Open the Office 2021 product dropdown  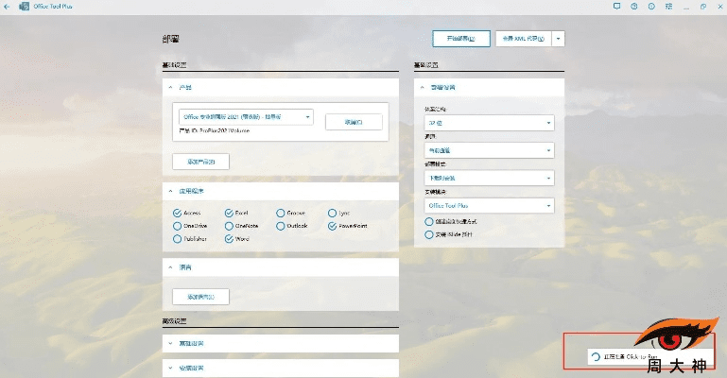pyautogui.click(x=246, y=117)
